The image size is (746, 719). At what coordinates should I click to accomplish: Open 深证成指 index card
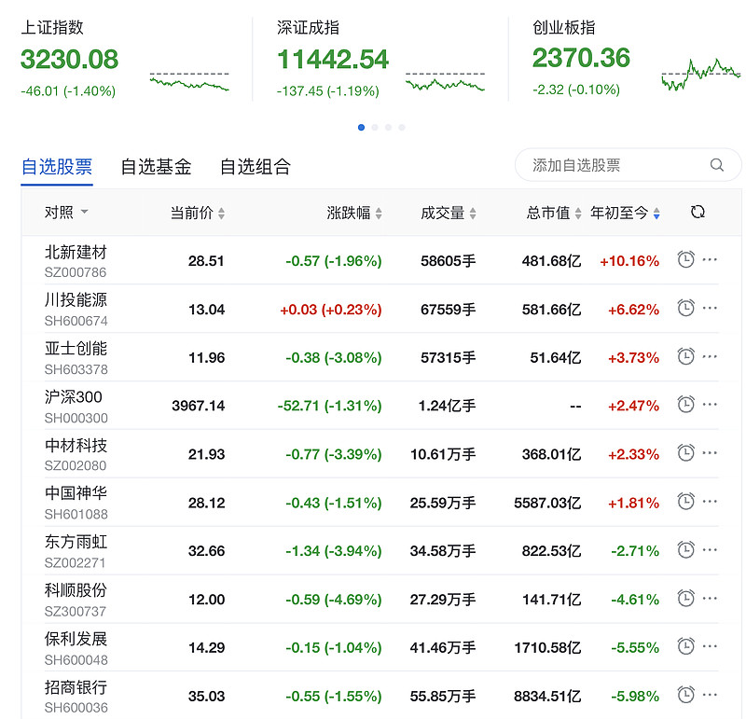click(x=380, y=59)
